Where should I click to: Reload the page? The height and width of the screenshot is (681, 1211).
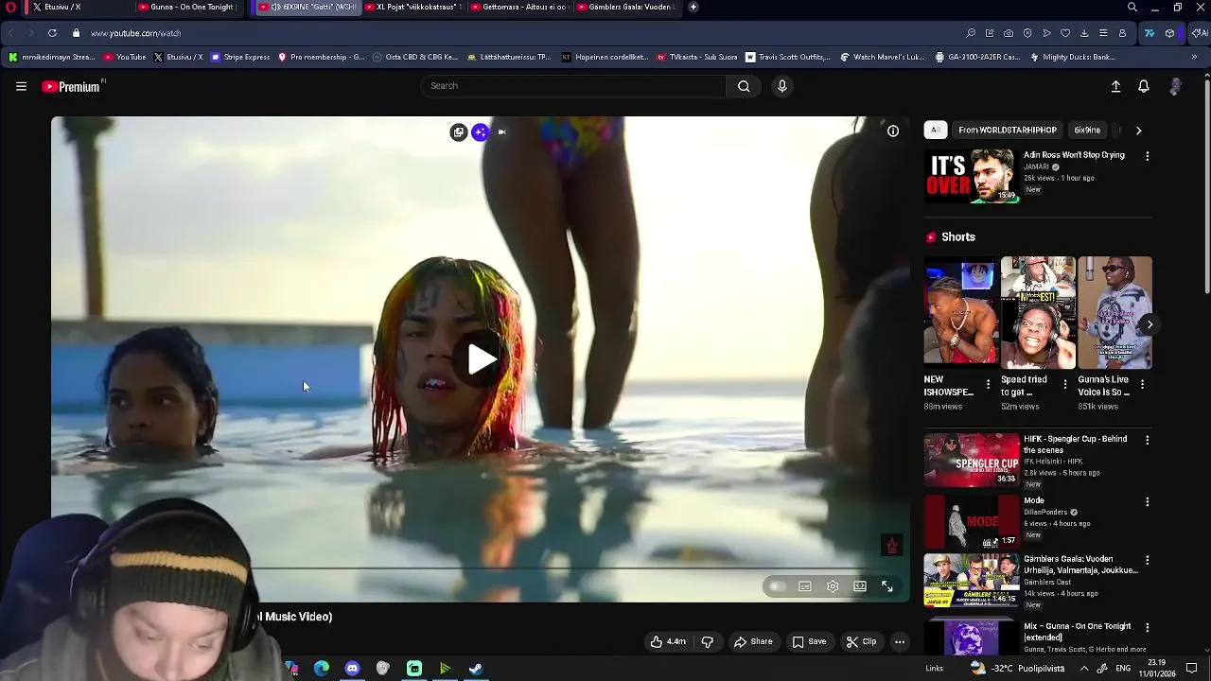[x=52, y=33]
